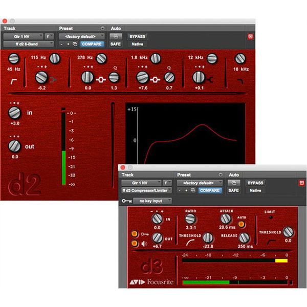
Task: Close the d2 6-Band EQ window
Action: [5, 21]
